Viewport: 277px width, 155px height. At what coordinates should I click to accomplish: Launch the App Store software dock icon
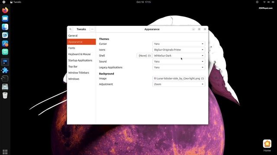(x=5, y=43)
